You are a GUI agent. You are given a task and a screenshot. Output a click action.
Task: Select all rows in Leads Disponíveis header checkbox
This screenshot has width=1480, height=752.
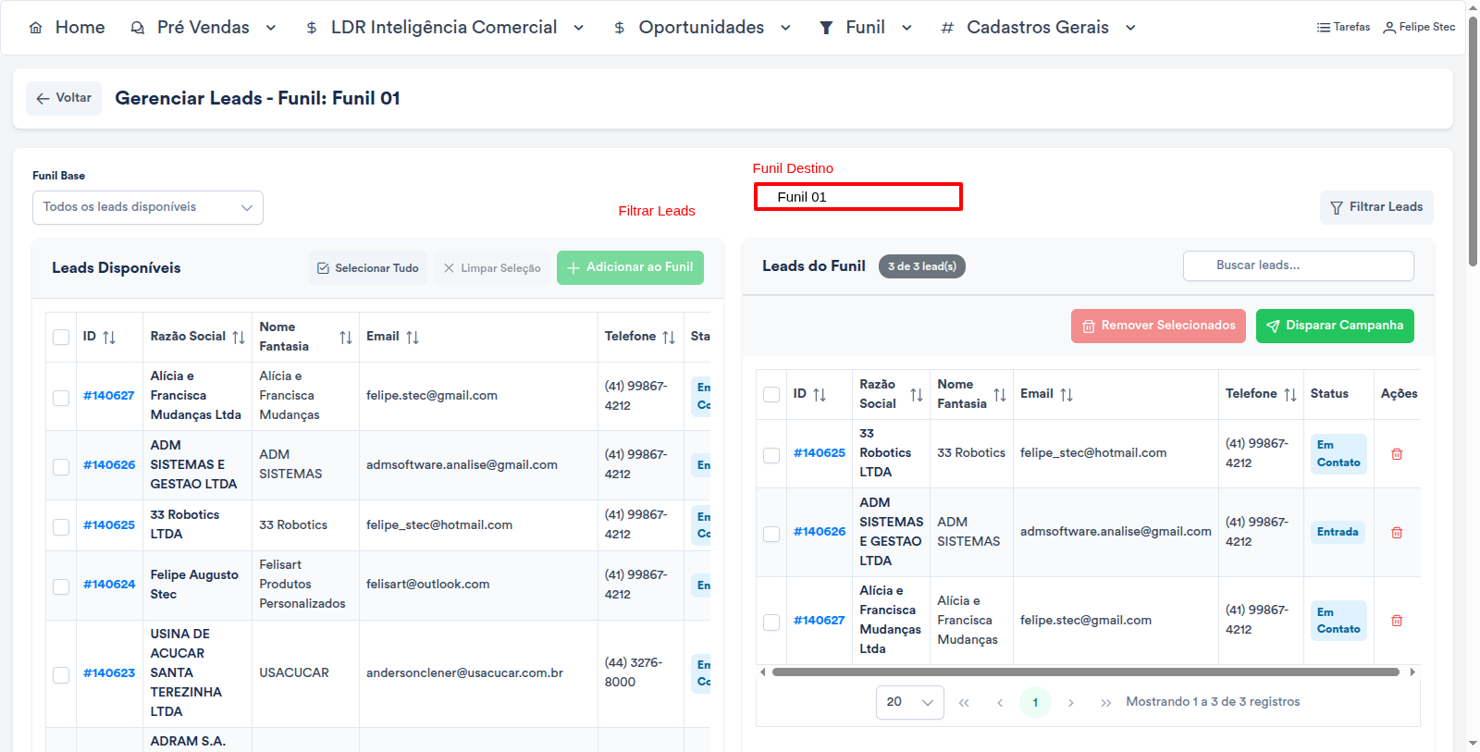[x=61, y=337]
